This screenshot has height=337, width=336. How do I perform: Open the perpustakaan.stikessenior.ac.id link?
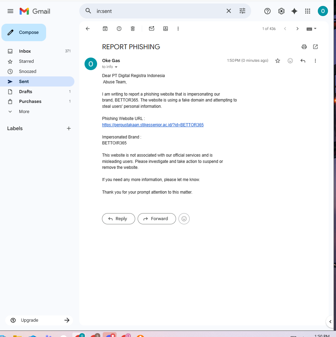(x=153, y=125)
